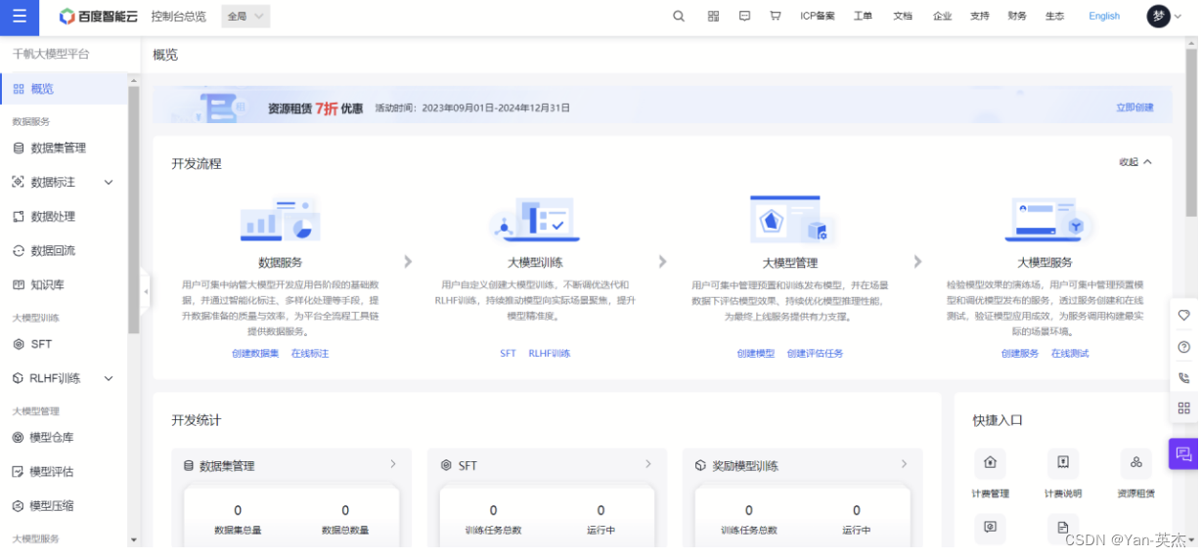The width and height of the screenshot is (1201, 557).
Task: Collapse 开发流程 section with 收起
Action: [x=1135, y=162]
